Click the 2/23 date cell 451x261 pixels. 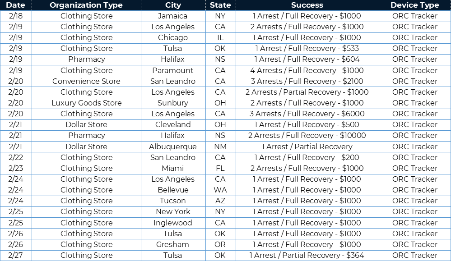(16, 168)
